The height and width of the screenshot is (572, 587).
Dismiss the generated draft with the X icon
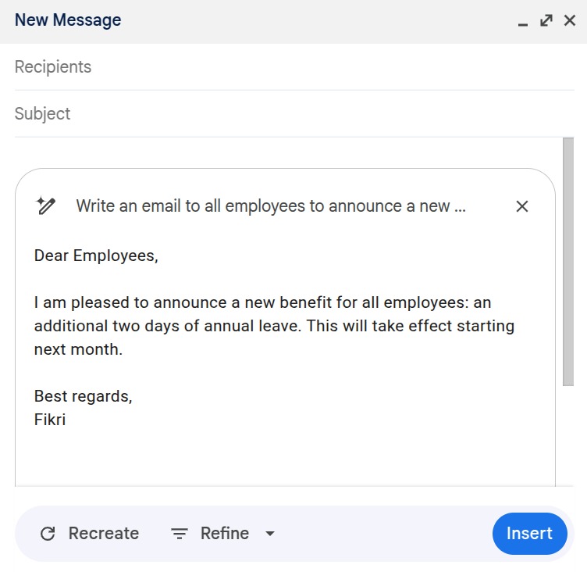click(522, 206)
